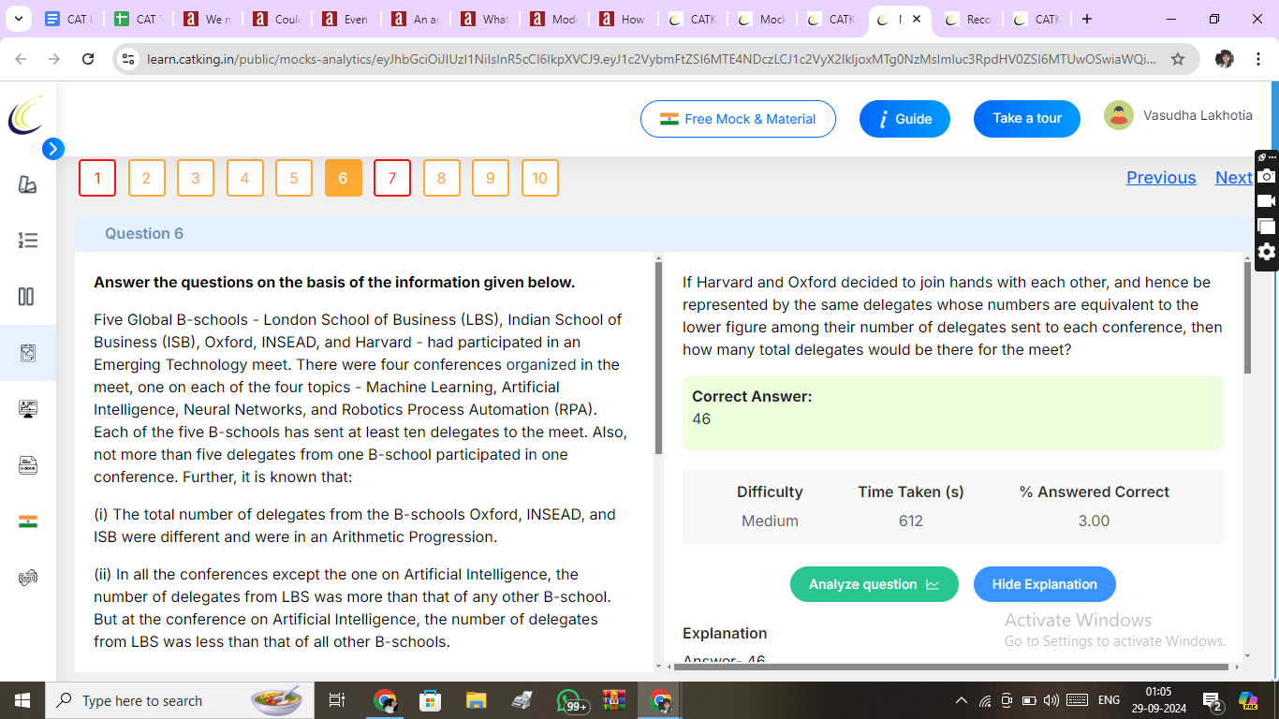Image resolution: width=1279 pixels, height=719 pixels.
Task: Open the two-column icon in the sidebar
Action: click(x=26, y=297)
